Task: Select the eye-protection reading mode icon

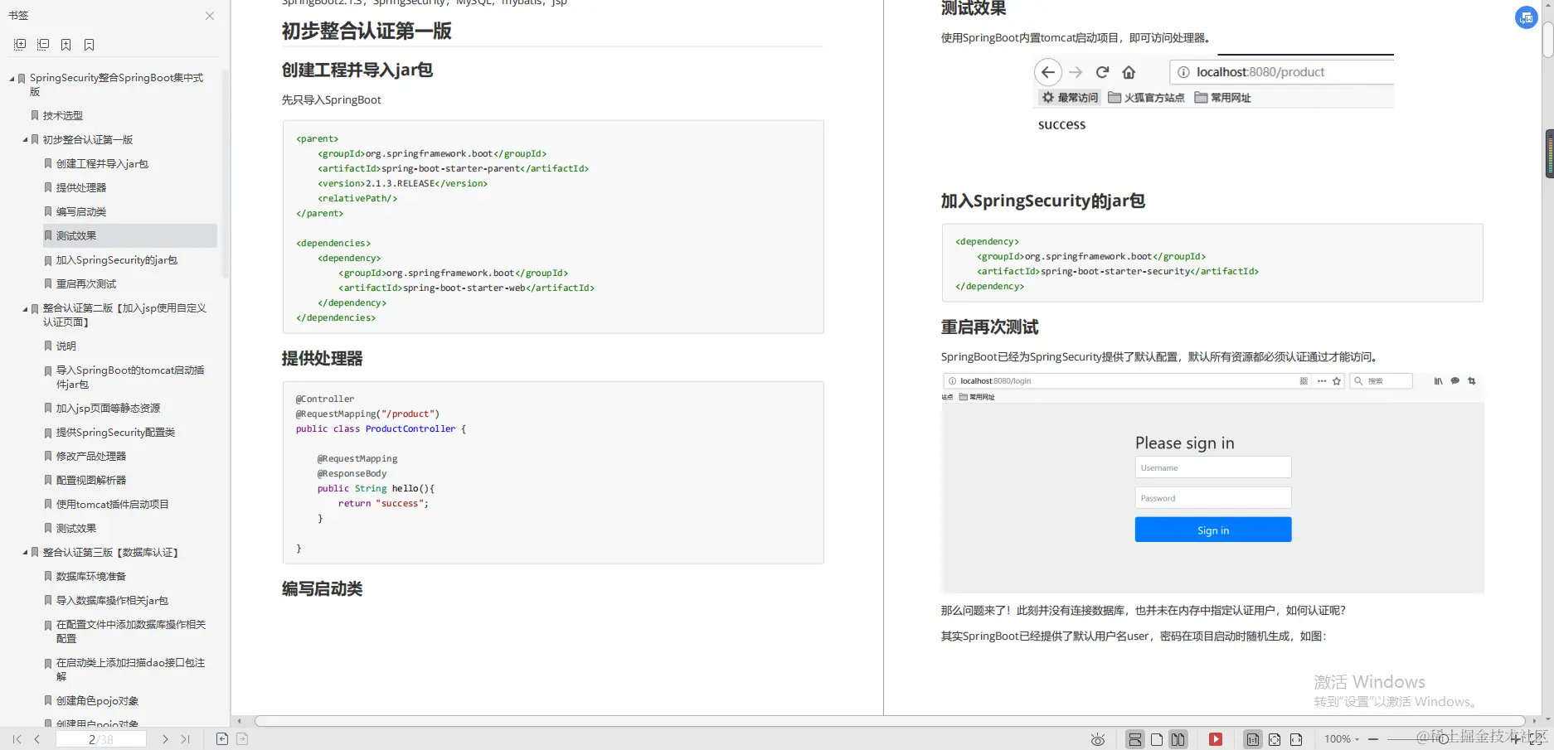Action: coord(1096,738)
